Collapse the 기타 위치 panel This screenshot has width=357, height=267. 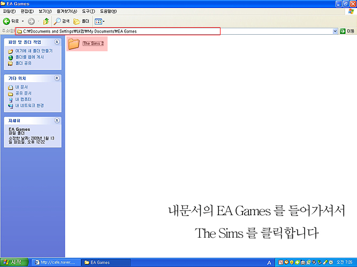(57, 78)
